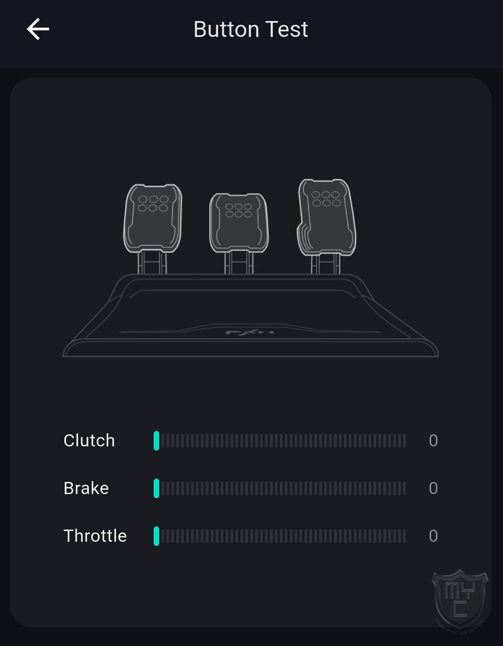Click the Clutch level bar
503x646 pixels.
point(282,441)
